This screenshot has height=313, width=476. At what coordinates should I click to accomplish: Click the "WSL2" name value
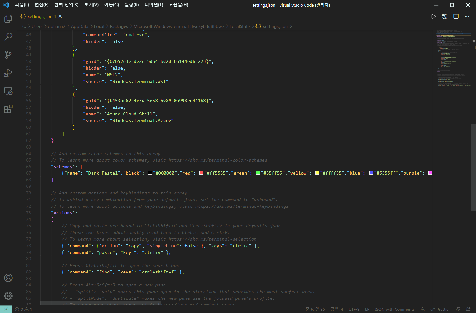click(112, 75)
